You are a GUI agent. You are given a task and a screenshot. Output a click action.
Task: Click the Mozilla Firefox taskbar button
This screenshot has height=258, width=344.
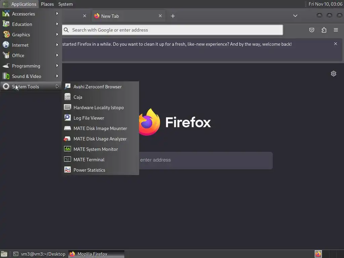pos(96,254)
